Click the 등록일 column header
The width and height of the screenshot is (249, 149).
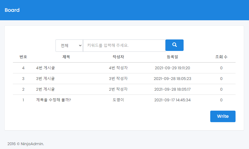click(172, 57)
